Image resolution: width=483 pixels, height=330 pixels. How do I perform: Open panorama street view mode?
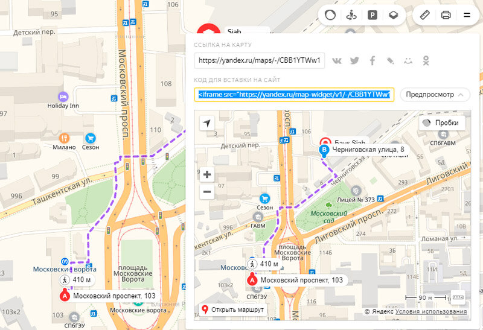coord(351,14)
